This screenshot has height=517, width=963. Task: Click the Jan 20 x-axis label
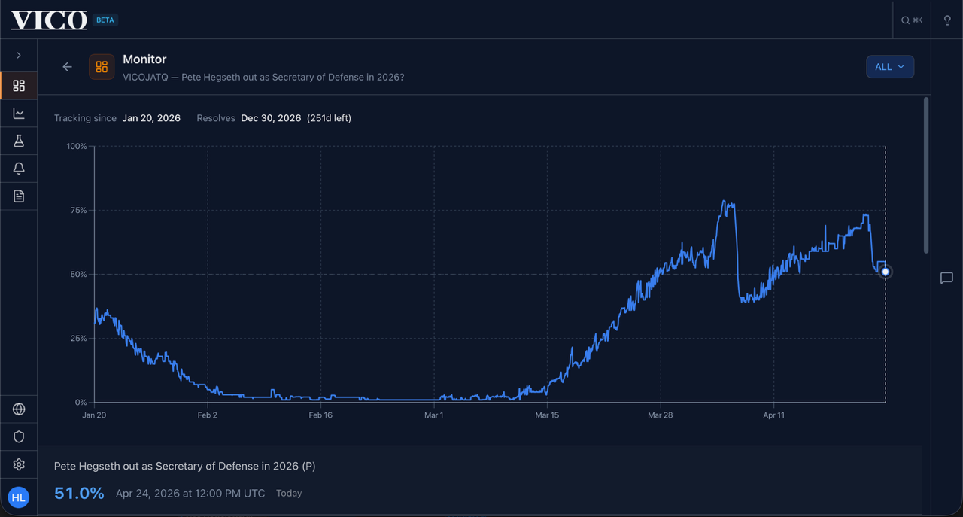click(x=94, y=415)
